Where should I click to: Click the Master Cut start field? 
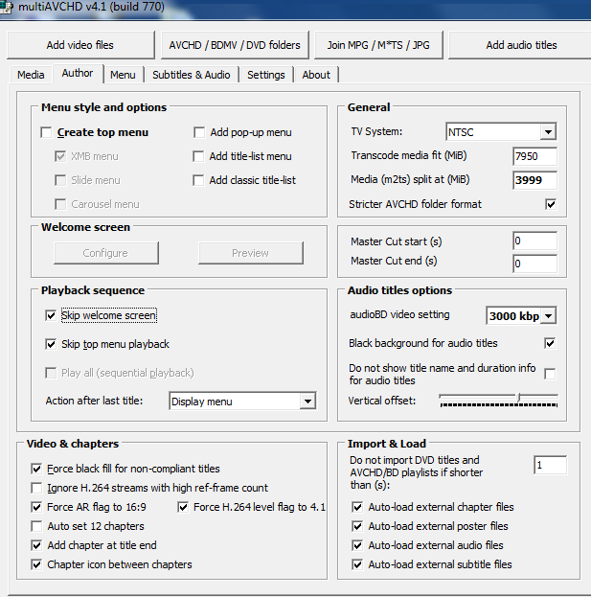click(x=534, y=241)
